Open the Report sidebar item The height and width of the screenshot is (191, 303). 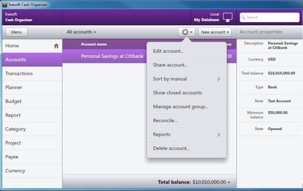point(32,115)
